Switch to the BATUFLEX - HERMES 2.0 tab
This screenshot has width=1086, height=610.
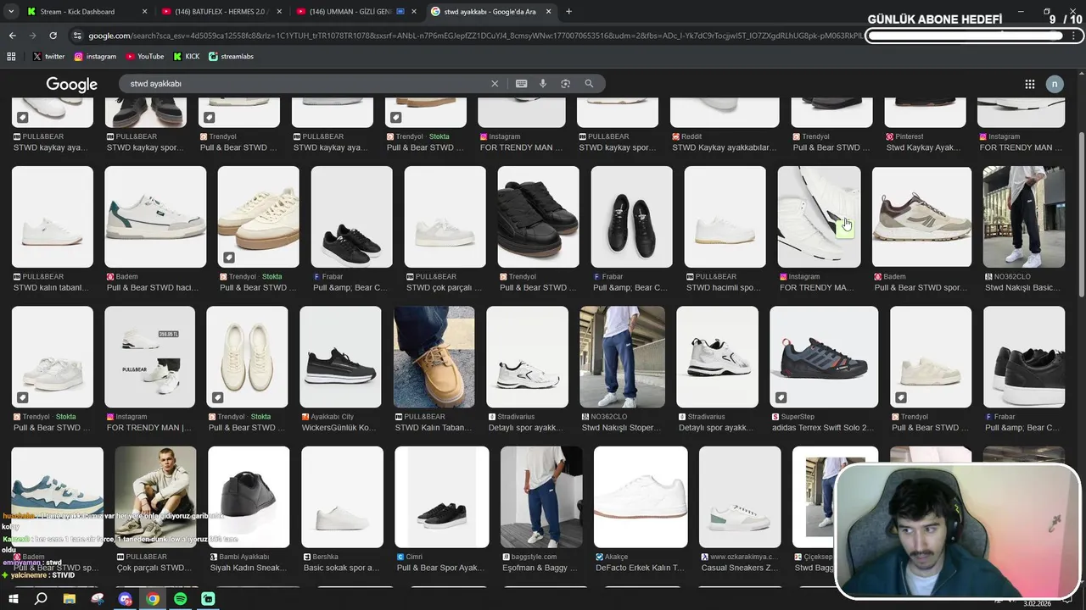click(221, 12)
